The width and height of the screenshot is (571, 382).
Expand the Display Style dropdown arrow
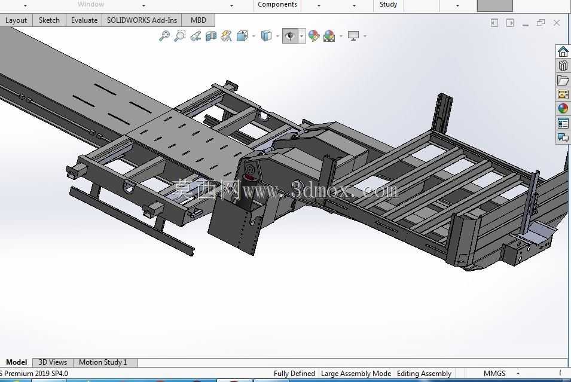pos(278,36)
